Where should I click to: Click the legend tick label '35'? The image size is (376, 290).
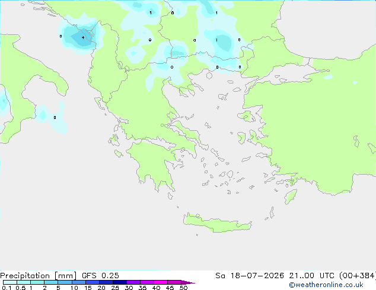(x=142, y=288)
